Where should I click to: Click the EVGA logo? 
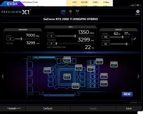[x=12, y=4]
